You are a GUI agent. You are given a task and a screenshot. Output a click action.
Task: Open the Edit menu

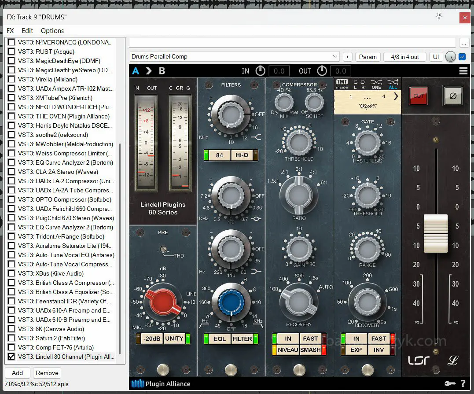[x=27, y=31]
